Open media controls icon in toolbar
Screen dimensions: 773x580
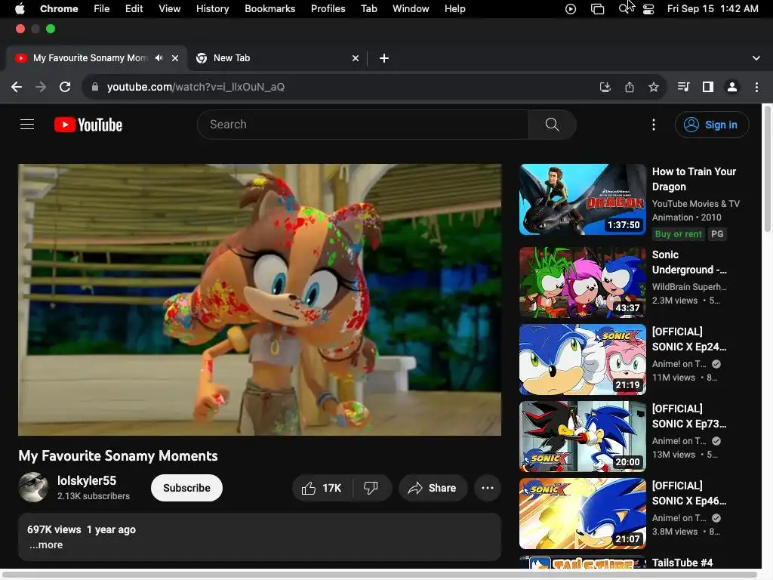click(683, 88)
